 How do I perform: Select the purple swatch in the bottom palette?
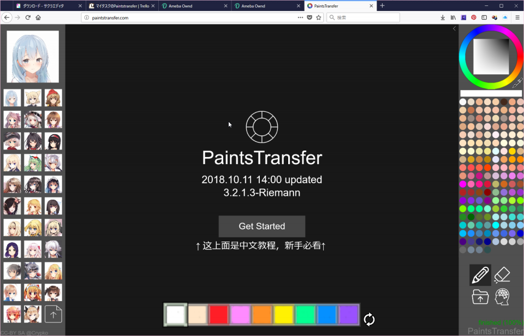(x=349, y=314)
